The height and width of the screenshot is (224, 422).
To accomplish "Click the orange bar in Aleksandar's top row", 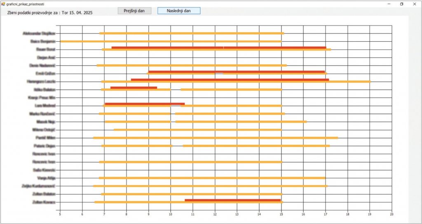I will (192, 33).
